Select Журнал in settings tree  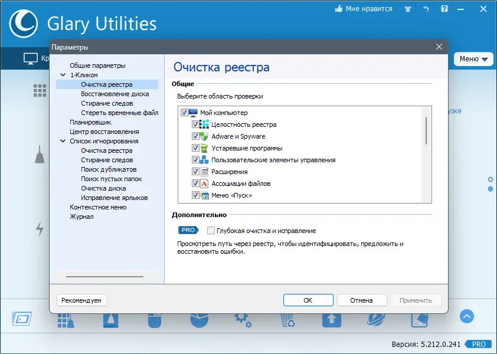81,217
